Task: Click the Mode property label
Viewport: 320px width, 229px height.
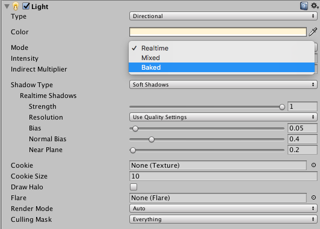Action: pos(19,47)
